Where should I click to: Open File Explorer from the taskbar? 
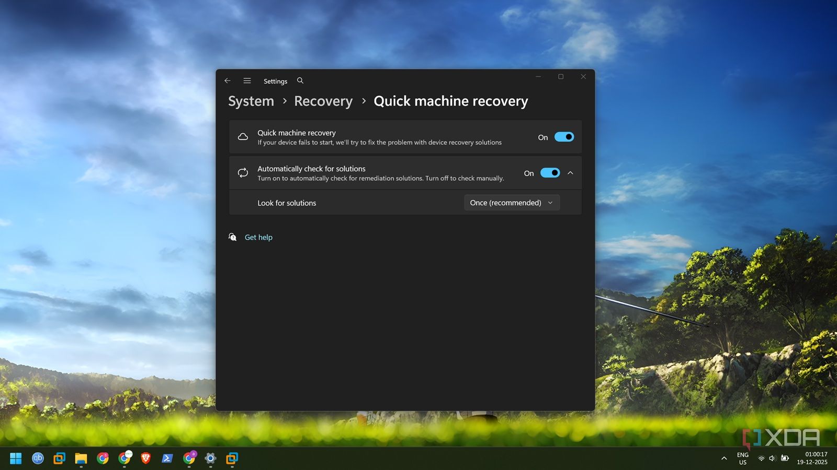(x=81, y=459)
